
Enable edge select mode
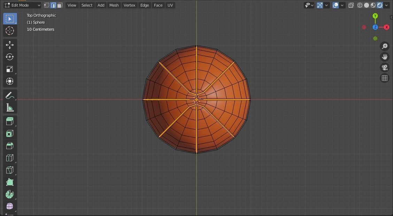tap(53, 5)
